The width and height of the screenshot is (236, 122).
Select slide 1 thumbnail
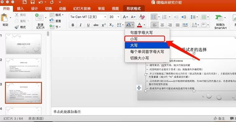(23, 44)
